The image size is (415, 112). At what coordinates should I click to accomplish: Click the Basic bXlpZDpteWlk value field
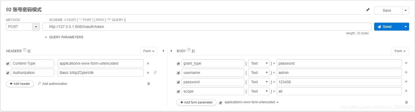100,73
